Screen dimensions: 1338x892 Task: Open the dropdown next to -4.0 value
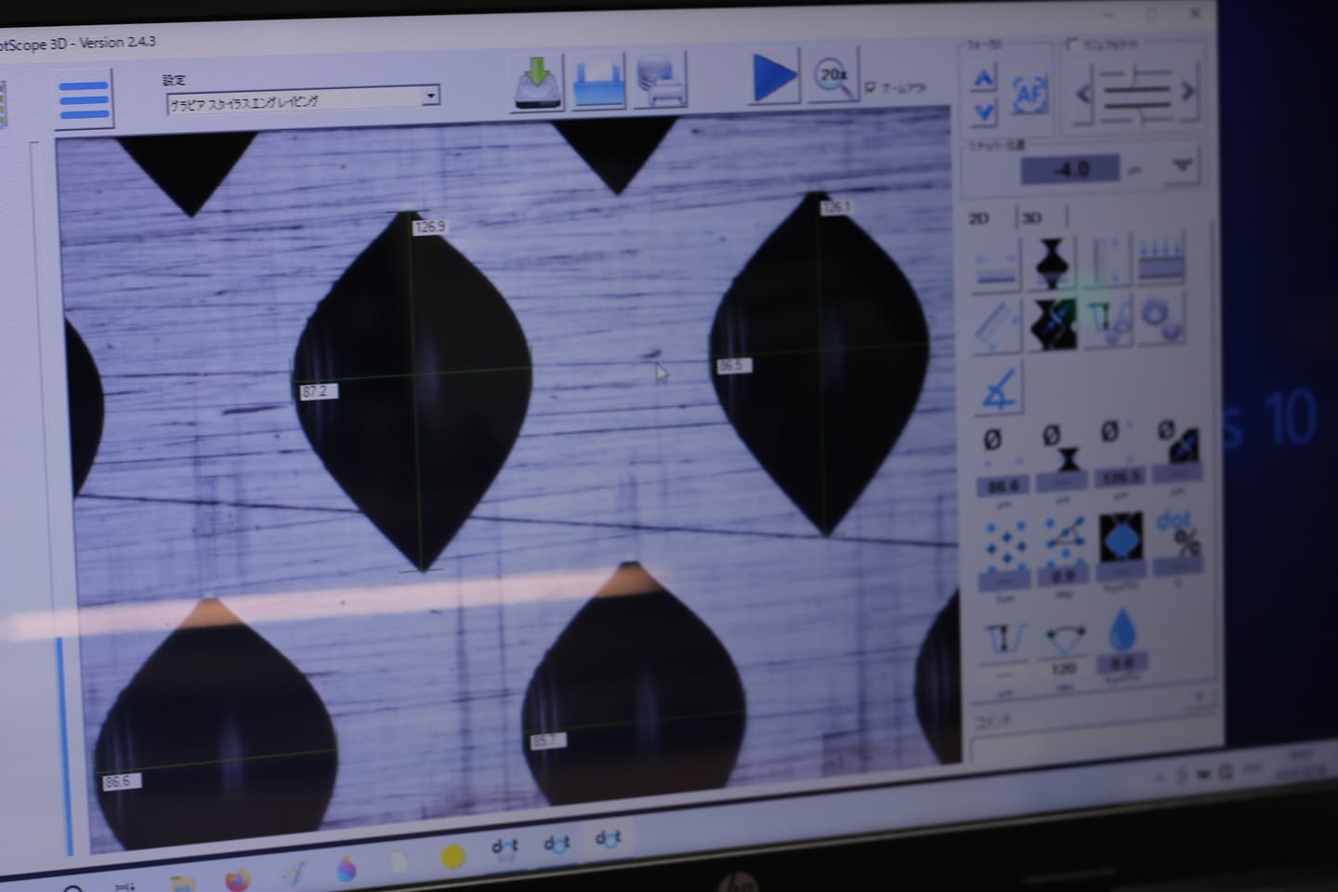pos(1181,166)
